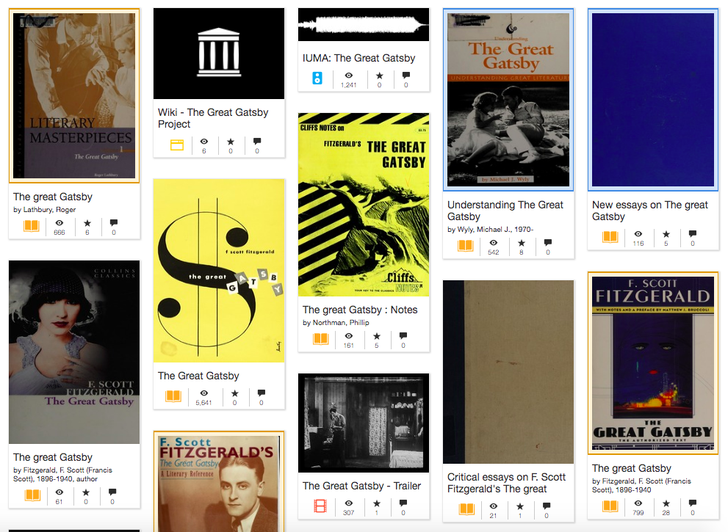The image size is (728, 532).
Task: Click the star favorite icon on Understanding The Great Gatsby
Action: click(x=522, y=243)
